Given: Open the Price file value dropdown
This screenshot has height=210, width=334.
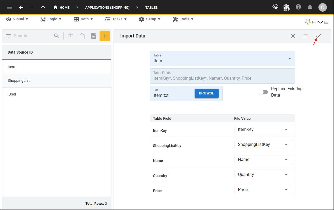Looking at the screenshot, I should click(x=263, y=190).
